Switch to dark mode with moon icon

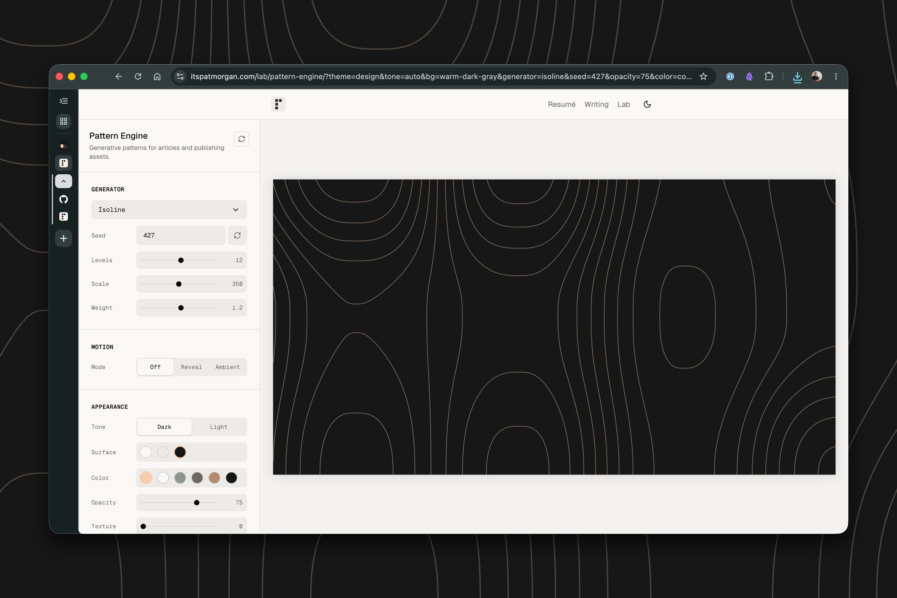[647, 104]
